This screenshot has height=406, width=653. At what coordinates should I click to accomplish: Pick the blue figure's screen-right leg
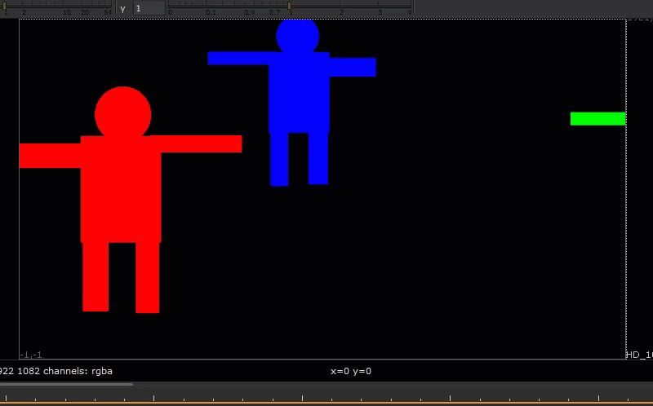[318, 158]
